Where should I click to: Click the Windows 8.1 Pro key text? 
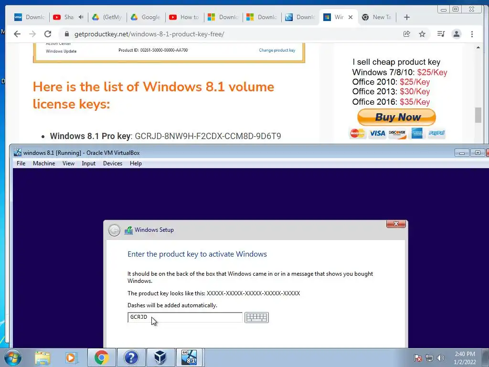point(165,136)
